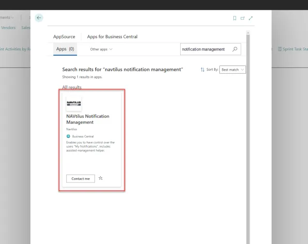Click the vertical scrollbar of the dialog
This screenshot has height=244, width=308.
(x=248, y=137)
